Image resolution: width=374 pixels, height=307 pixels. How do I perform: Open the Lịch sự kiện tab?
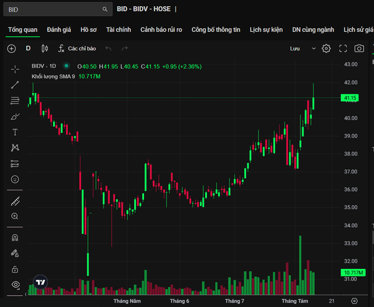tap(266, 29)
